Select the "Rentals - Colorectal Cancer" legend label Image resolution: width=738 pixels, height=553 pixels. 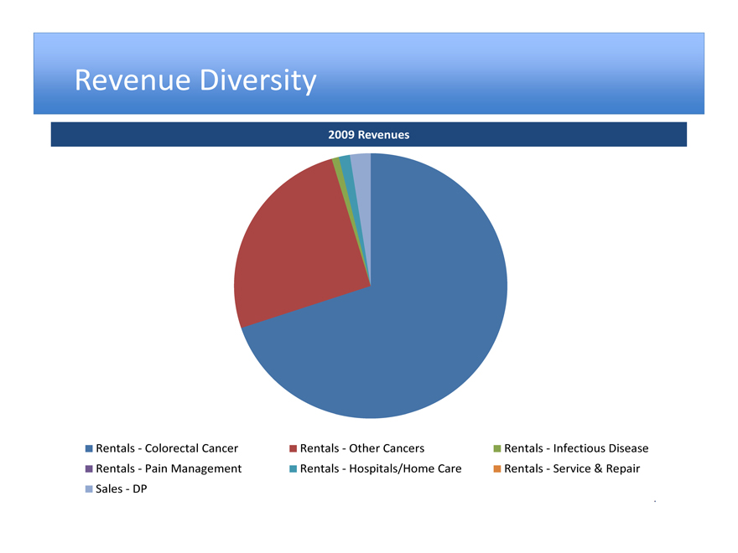(x=167, y=448)
